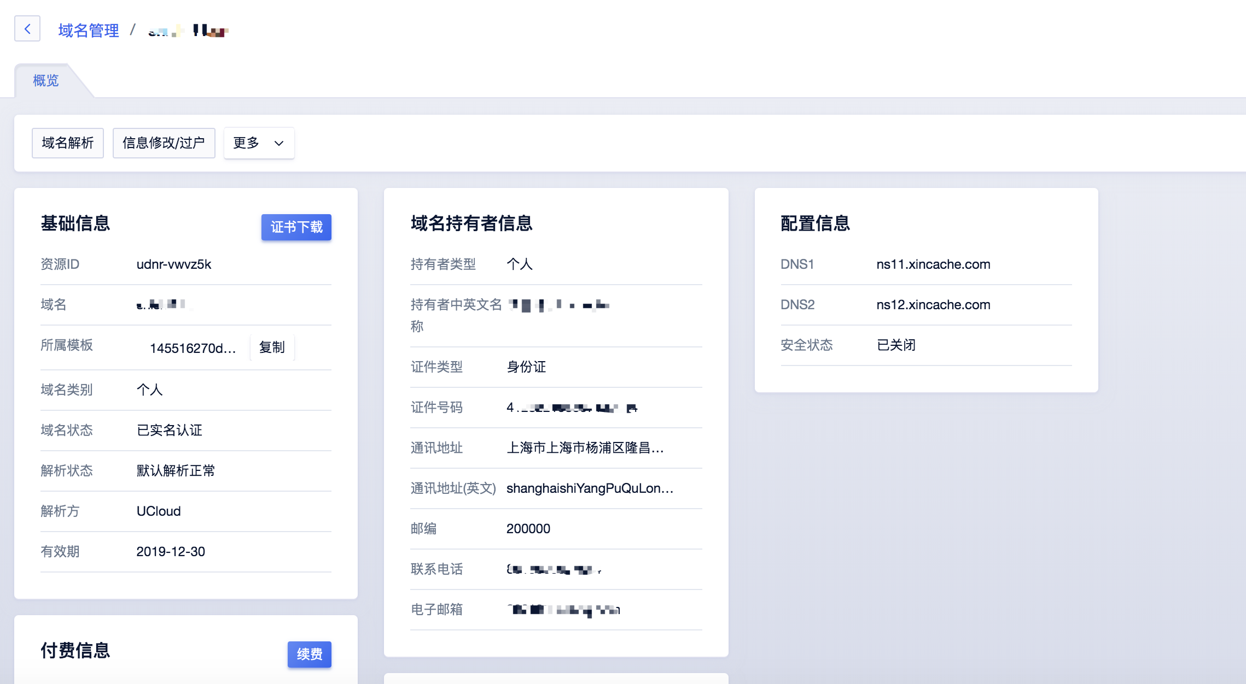The height and width of the screenshot is (684, 1246).
Task: Click the back arrow icon
Action: click(27, 29)
